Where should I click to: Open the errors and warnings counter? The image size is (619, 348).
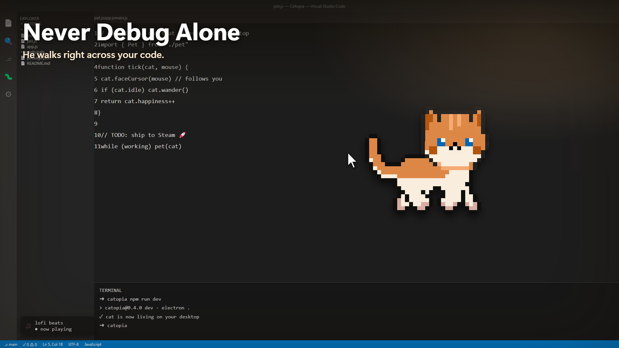[30, 344]
